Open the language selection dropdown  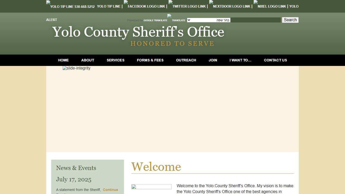(208, 20)
